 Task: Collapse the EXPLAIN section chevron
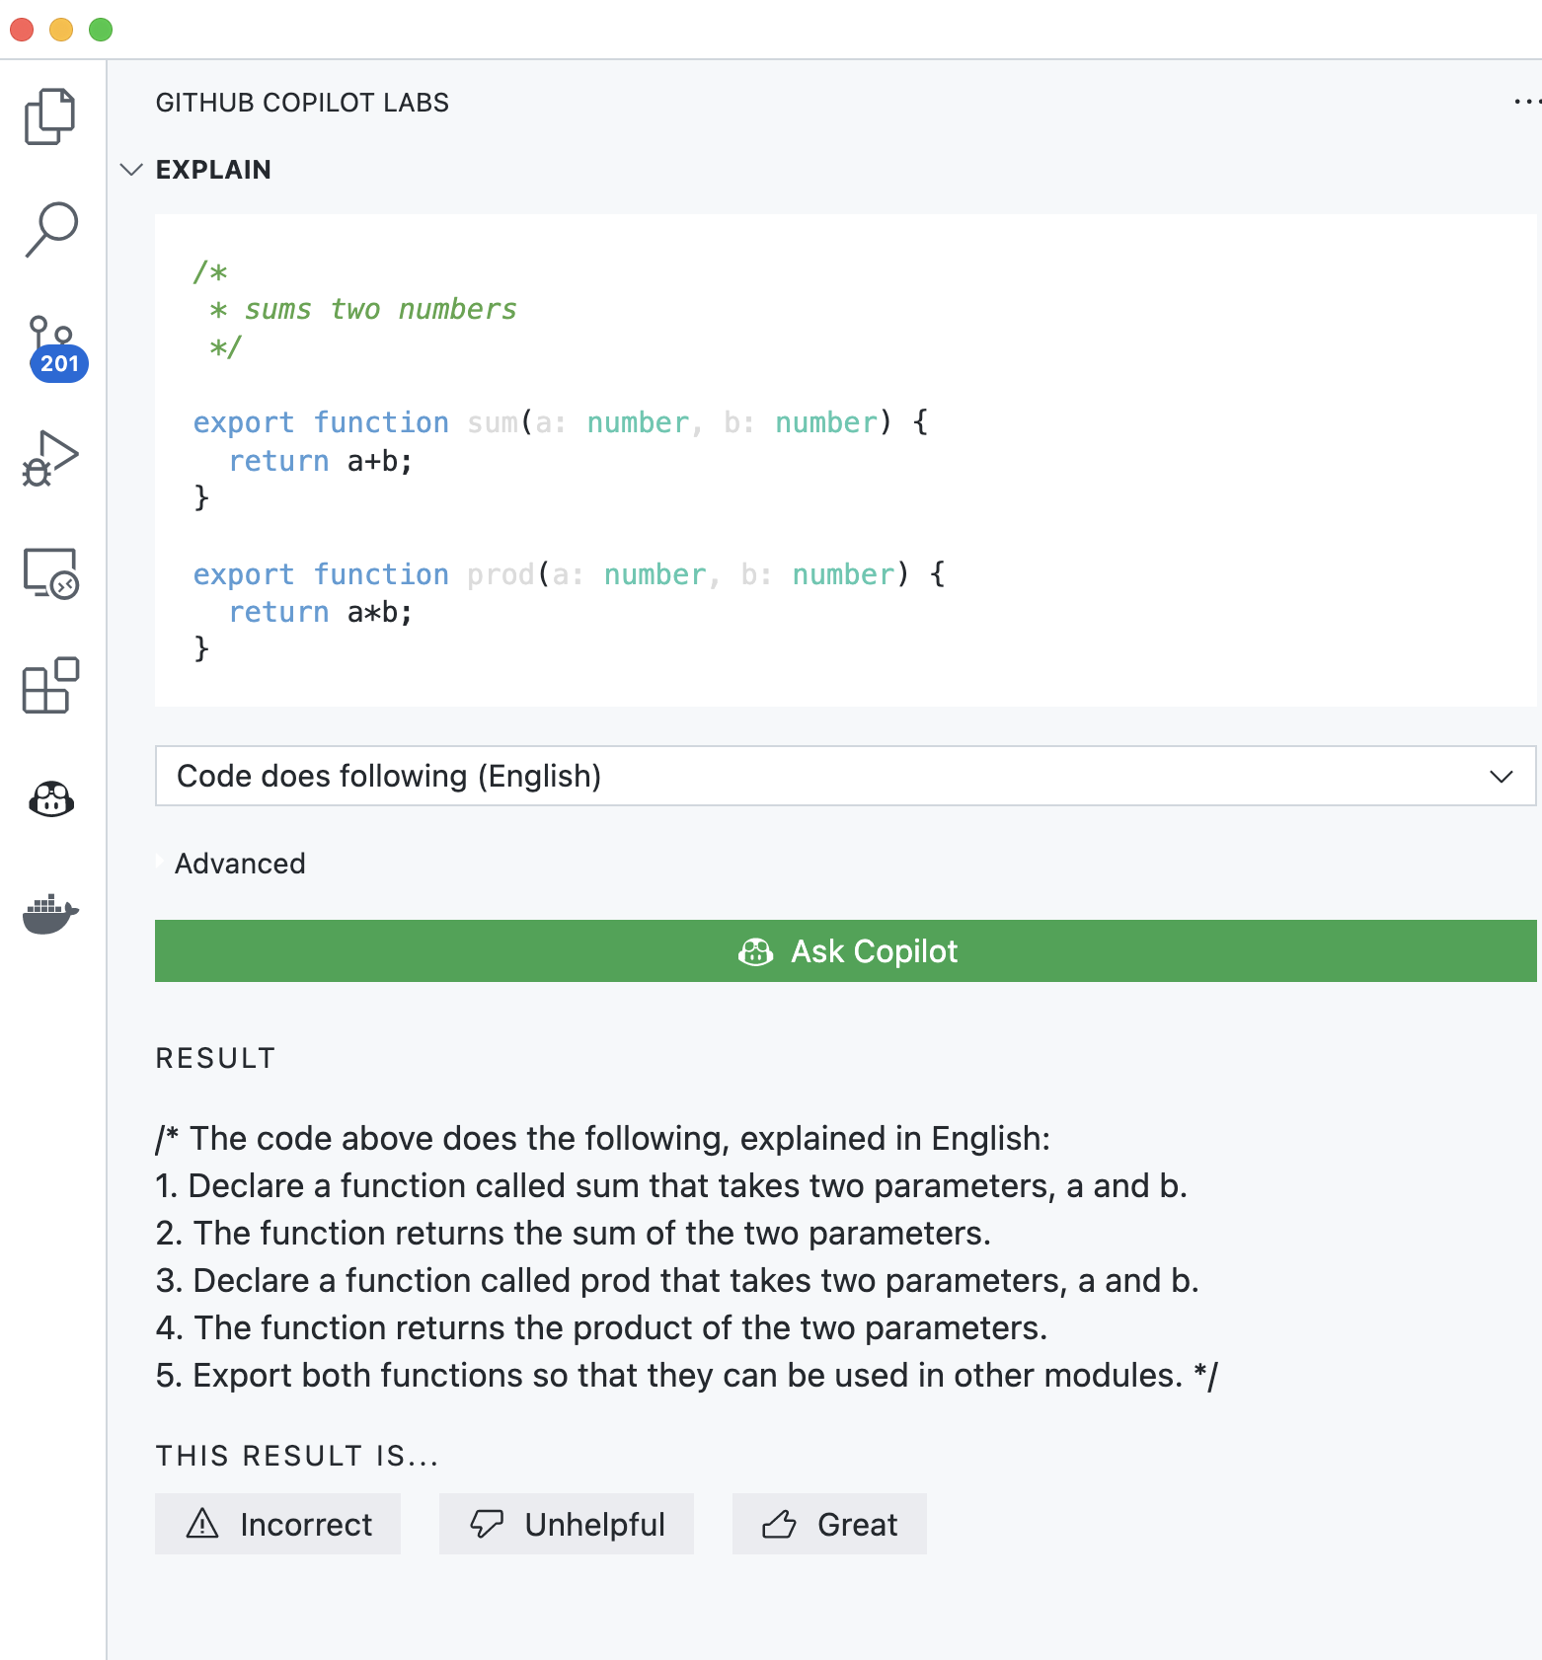tap(131, 170)
